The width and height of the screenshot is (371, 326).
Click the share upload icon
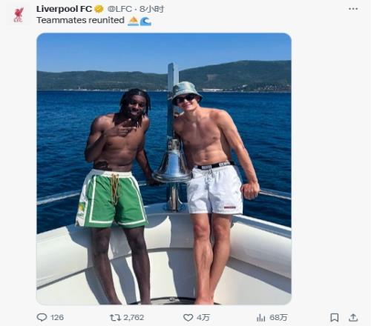[x=353, y=318]
